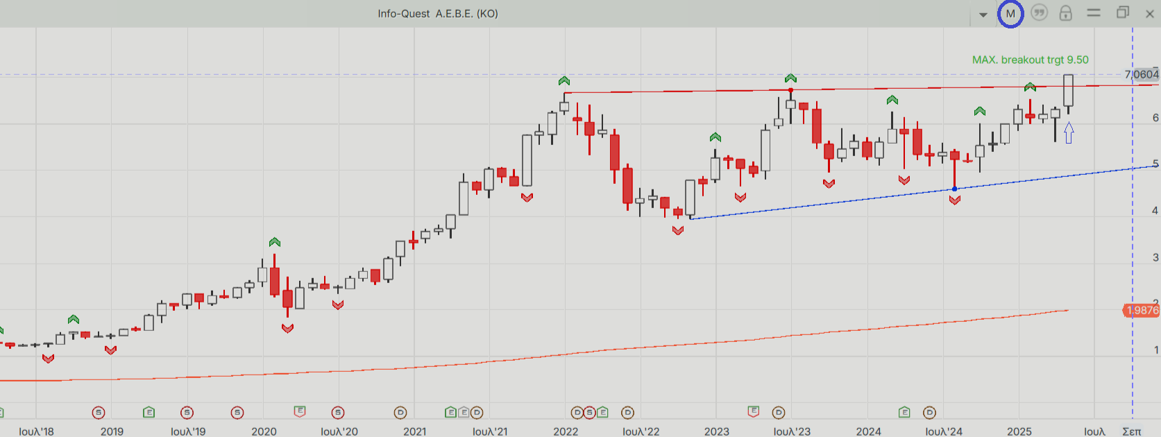1161x437 pixels.
Task: Click the 2025 label on the time axis
Action: coord(1019,431)
